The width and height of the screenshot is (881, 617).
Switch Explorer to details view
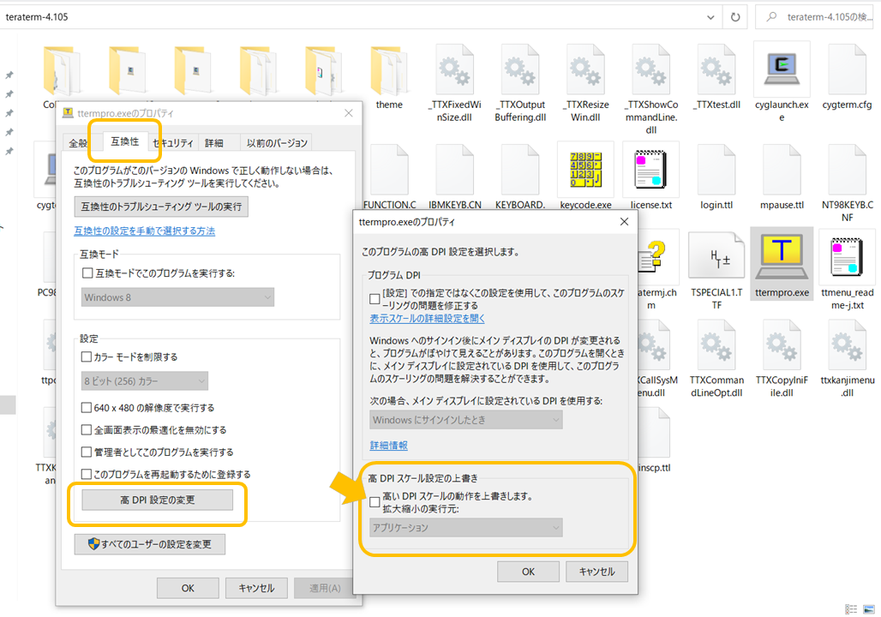pyautogui.click(x=851, y=609)
